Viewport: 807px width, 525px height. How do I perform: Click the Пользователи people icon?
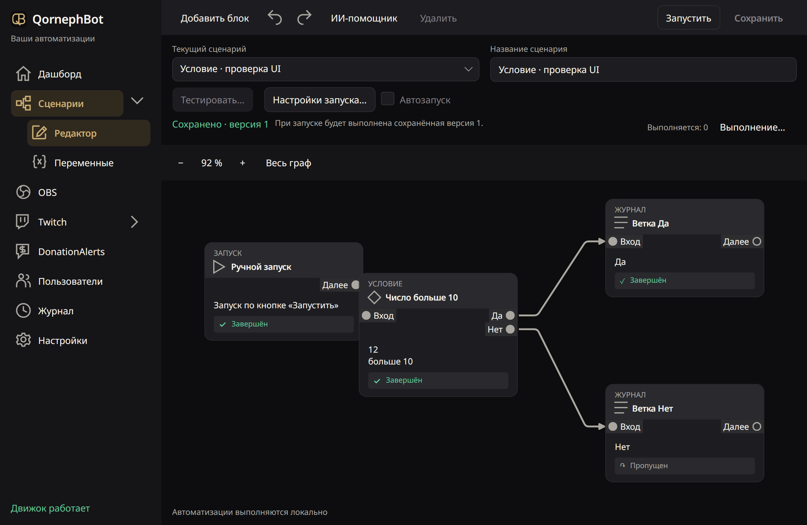23,281
